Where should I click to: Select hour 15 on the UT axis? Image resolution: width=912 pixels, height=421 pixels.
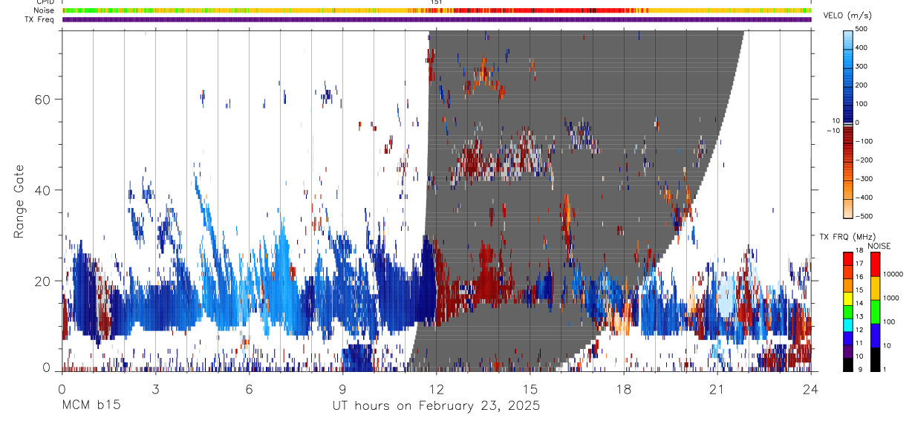pos(530,388)
